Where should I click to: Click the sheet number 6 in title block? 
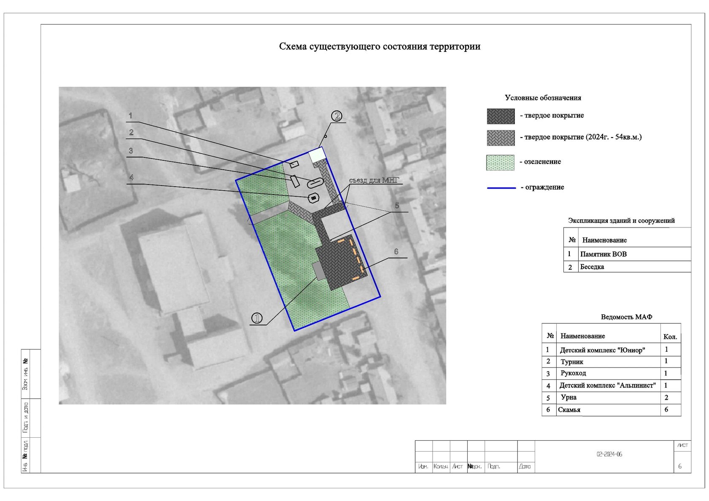click(x=680, y=467)
